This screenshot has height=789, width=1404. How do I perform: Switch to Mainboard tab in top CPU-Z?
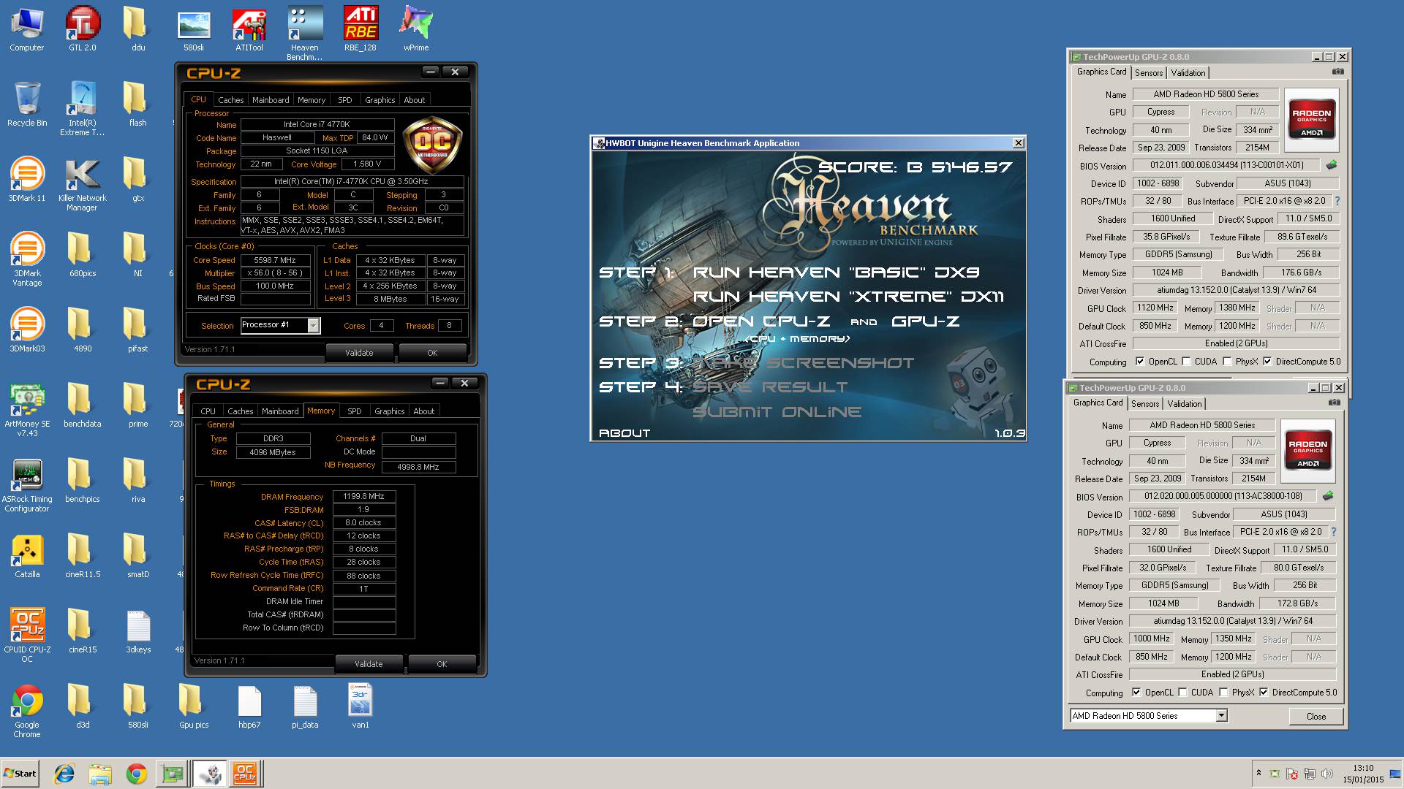[271, 100]
